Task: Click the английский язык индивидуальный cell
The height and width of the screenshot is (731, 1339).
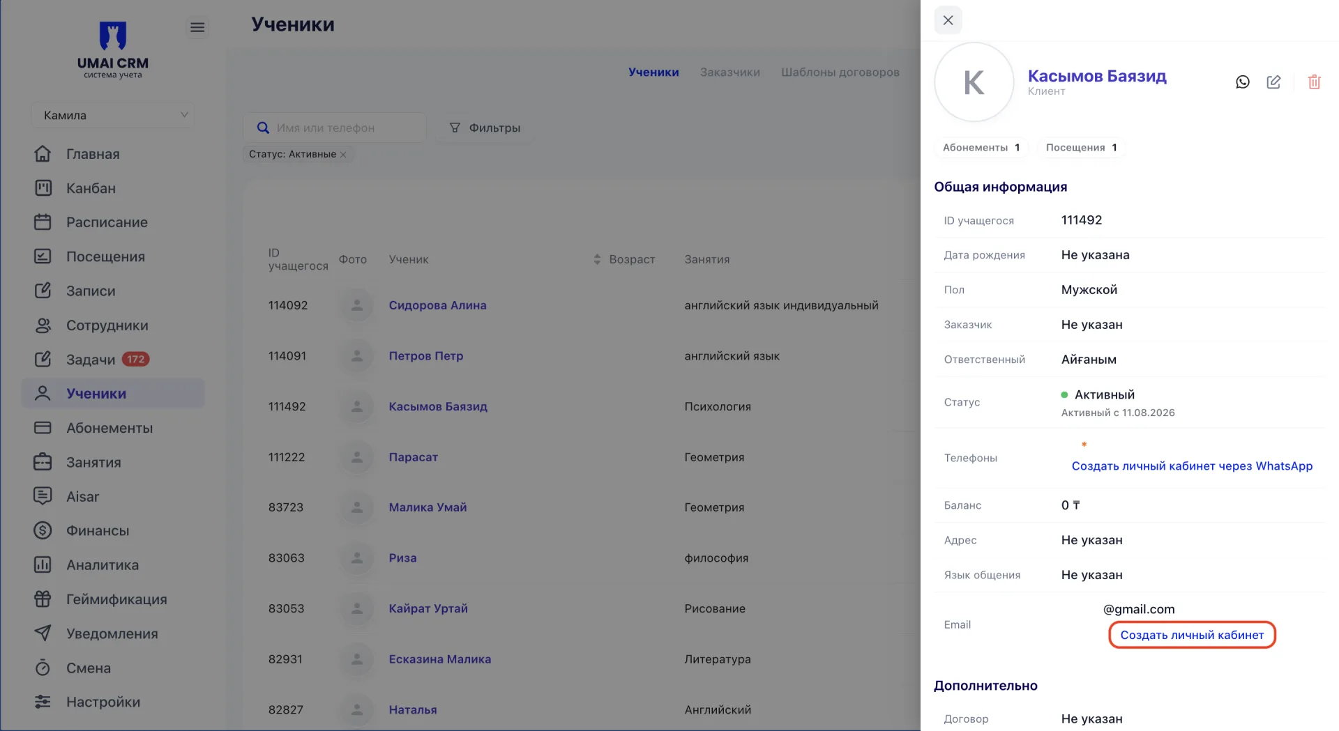Action: point(781,305)
